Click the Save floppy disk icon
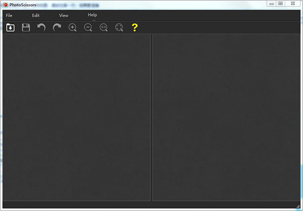The height and width of the screenshot is (211, 303). 26,27
